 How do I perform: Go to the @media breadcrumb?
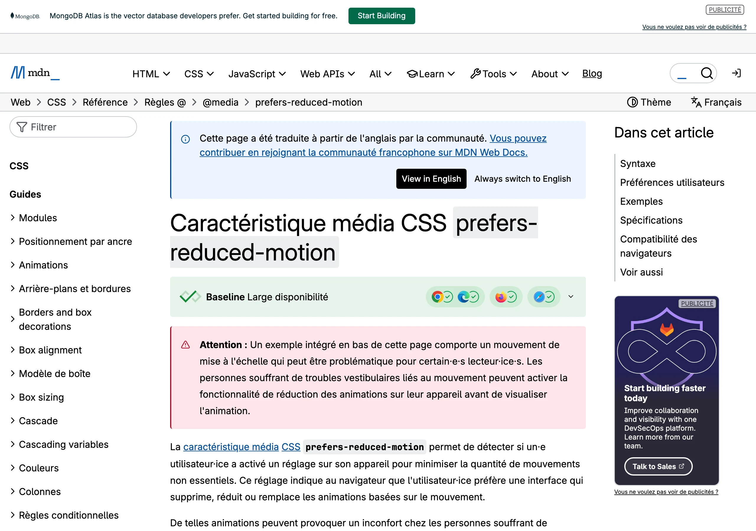220,102
